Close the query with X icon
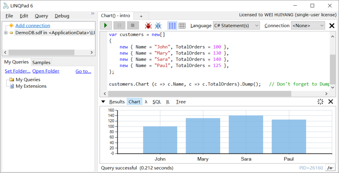The image size is (339, 173). [332, 26]
